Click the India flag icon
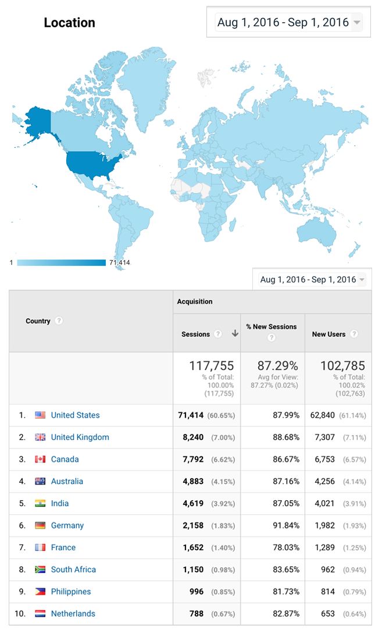 click(40, 503)
